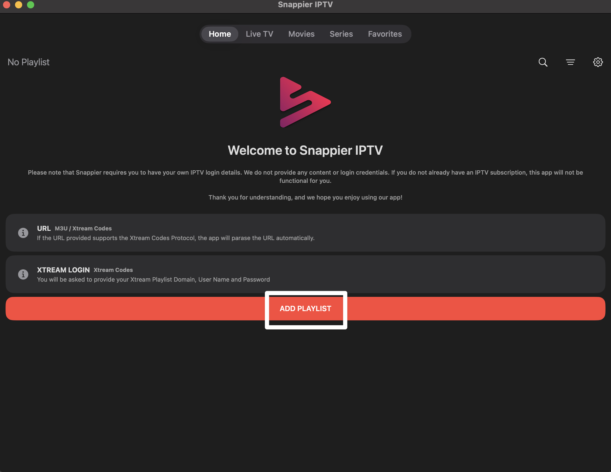Open the Movies tab
611x472 pixels.
[x=301, y=34]
